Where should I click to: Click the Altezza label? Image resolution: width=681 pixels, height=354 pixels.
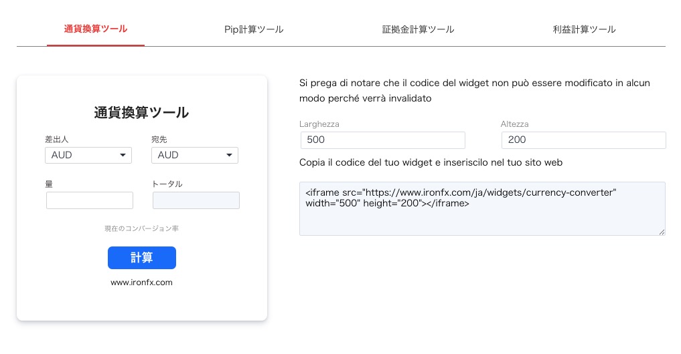[x=515, y=124]
